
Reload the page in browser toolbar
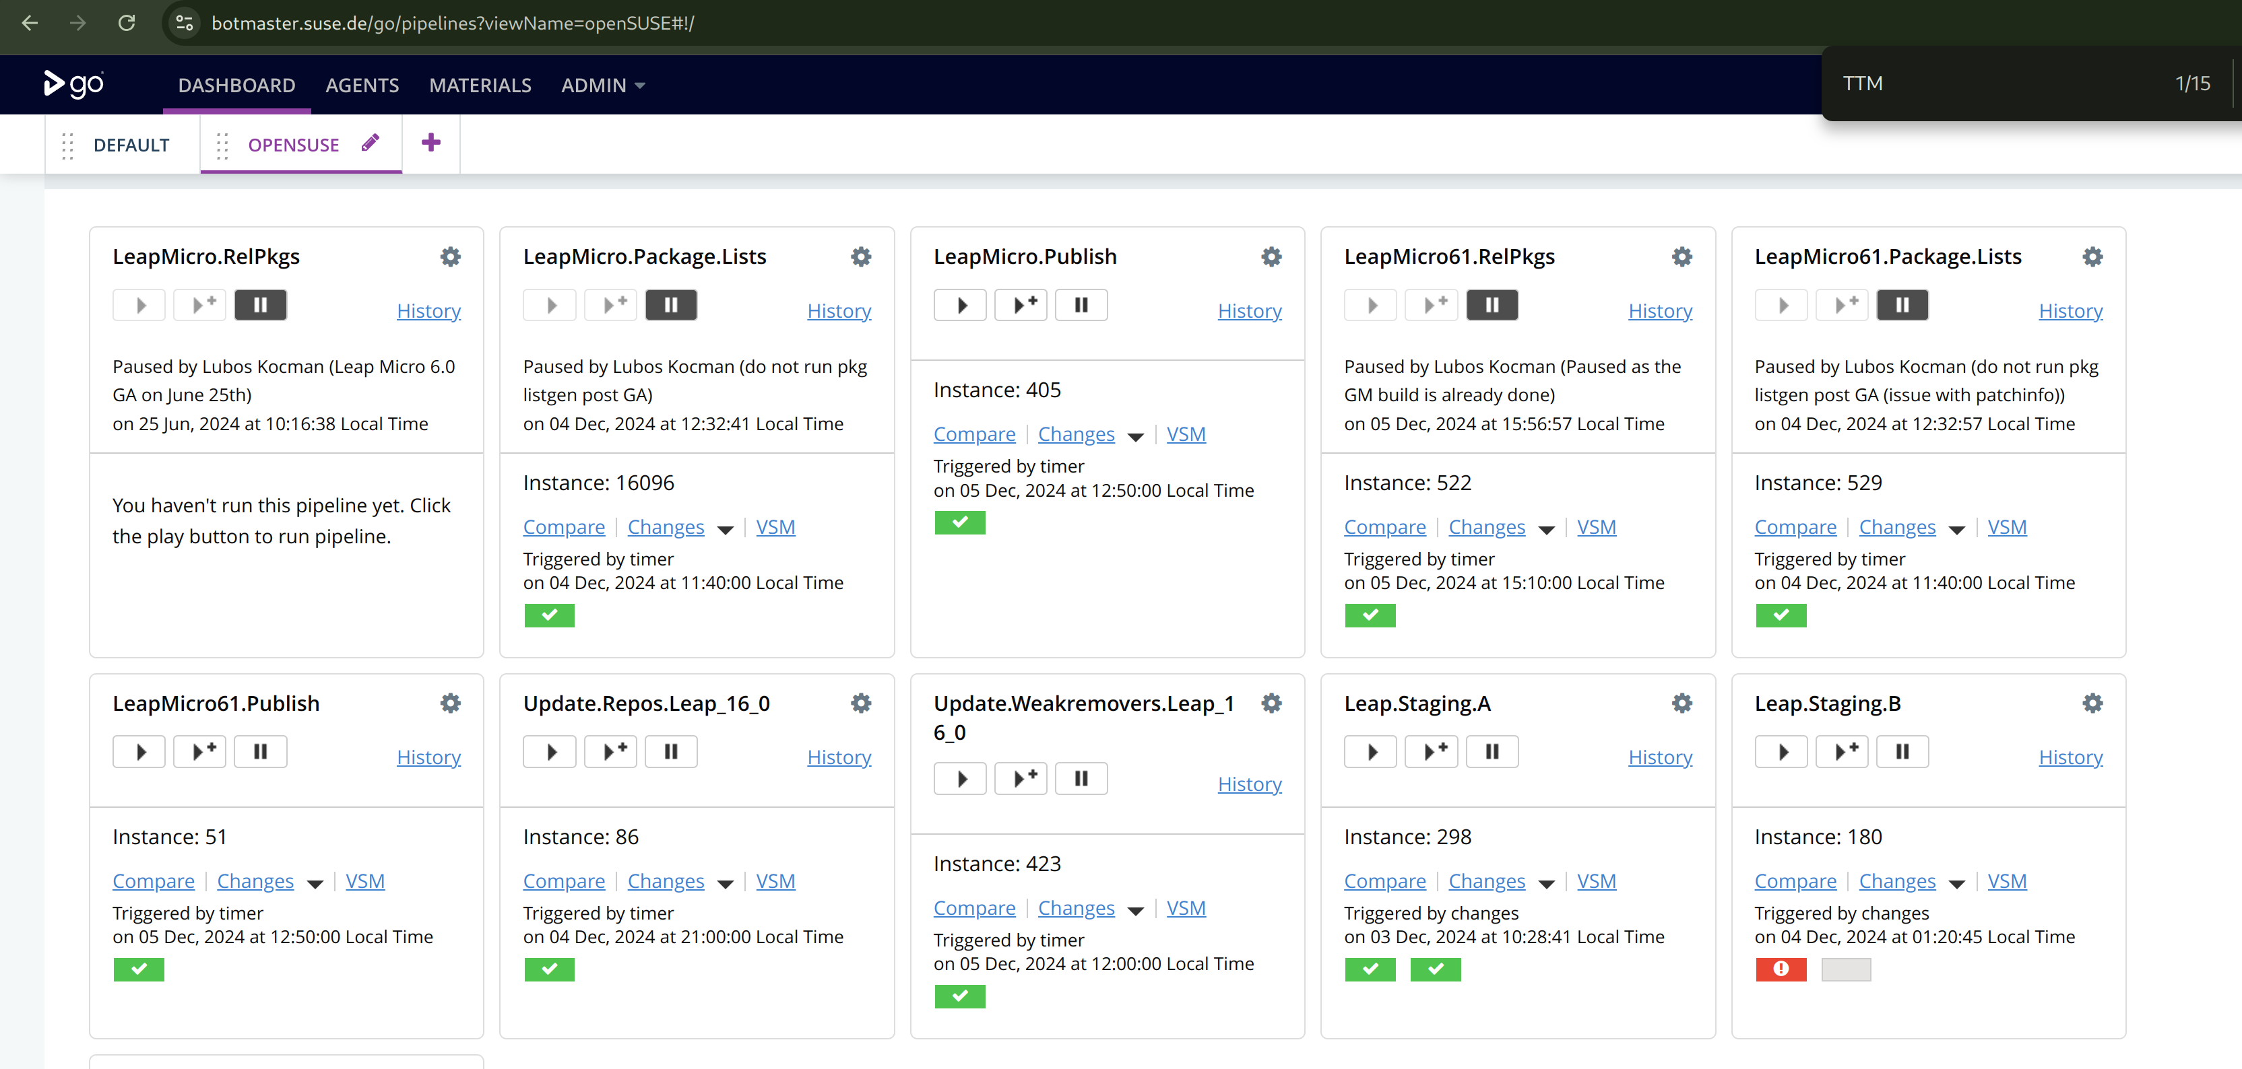127,24
